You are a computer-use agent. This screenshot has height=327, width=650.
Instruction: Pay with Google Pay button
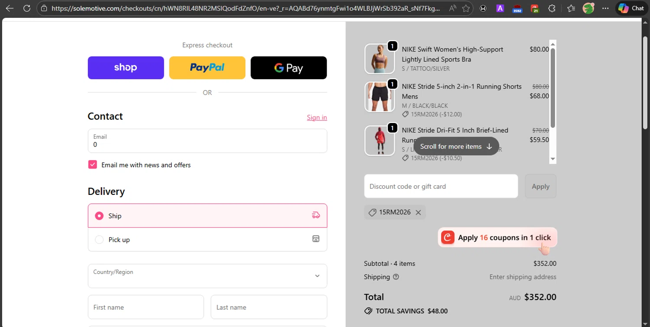(289, 68)
